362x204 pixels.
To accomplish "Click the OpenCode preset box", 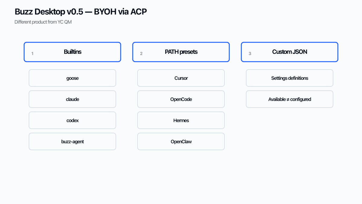I will pyautogui.click(x=181, y=99).
